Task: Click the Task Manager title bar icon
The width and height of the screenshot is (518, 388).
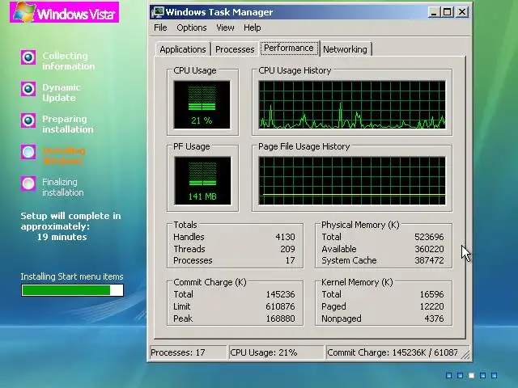Action: pos(158,12)
